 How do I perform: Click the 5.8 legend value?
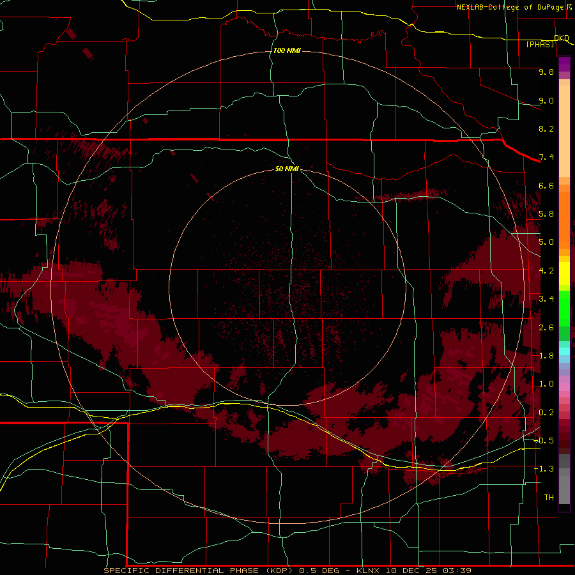click(546, 214)
